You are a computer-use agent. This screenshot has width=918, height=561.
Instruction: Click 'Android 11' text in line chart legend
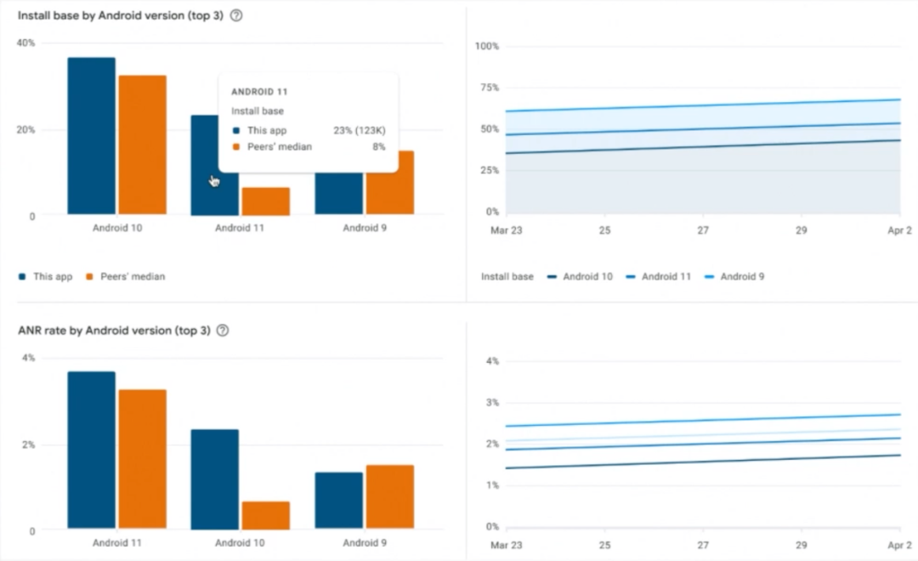pos(666,276)
